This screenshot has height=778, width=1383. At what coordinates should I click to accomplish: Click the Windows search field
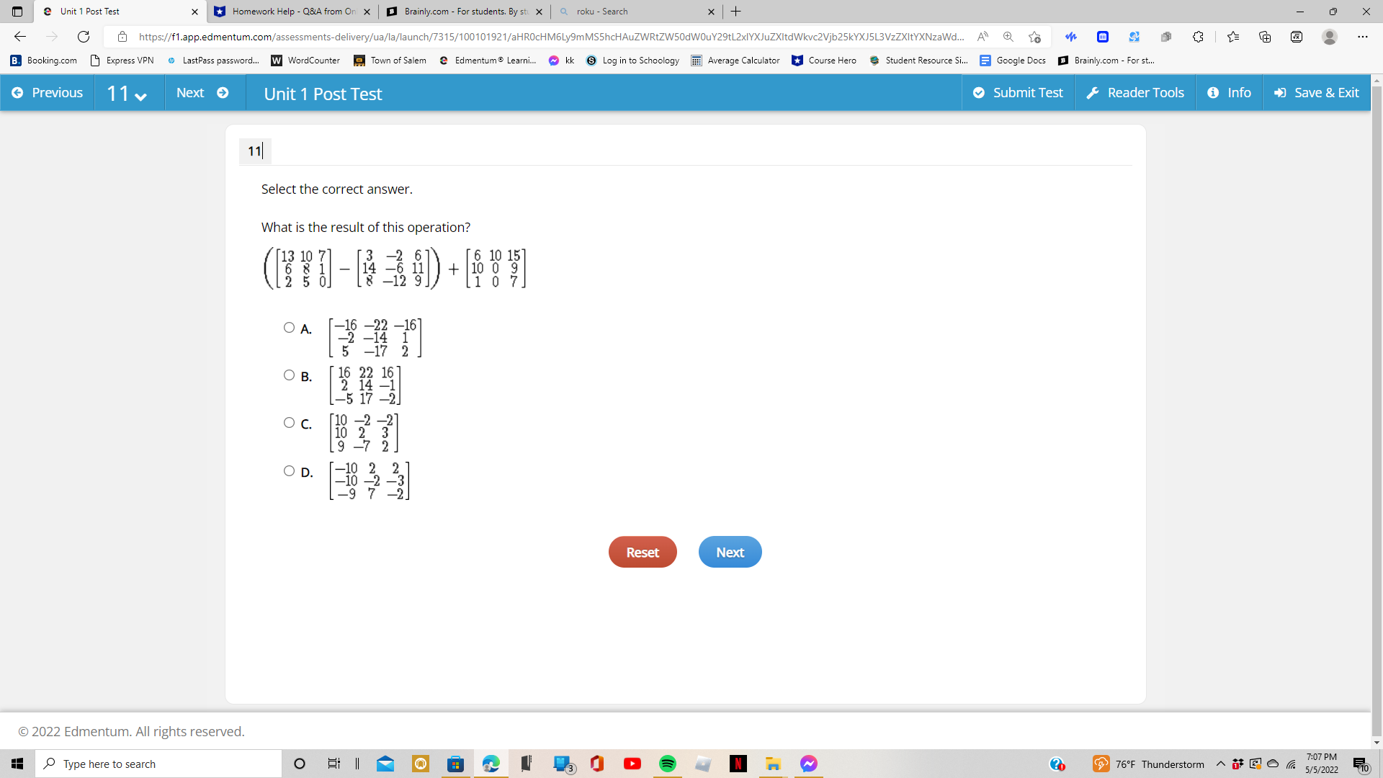158,764
